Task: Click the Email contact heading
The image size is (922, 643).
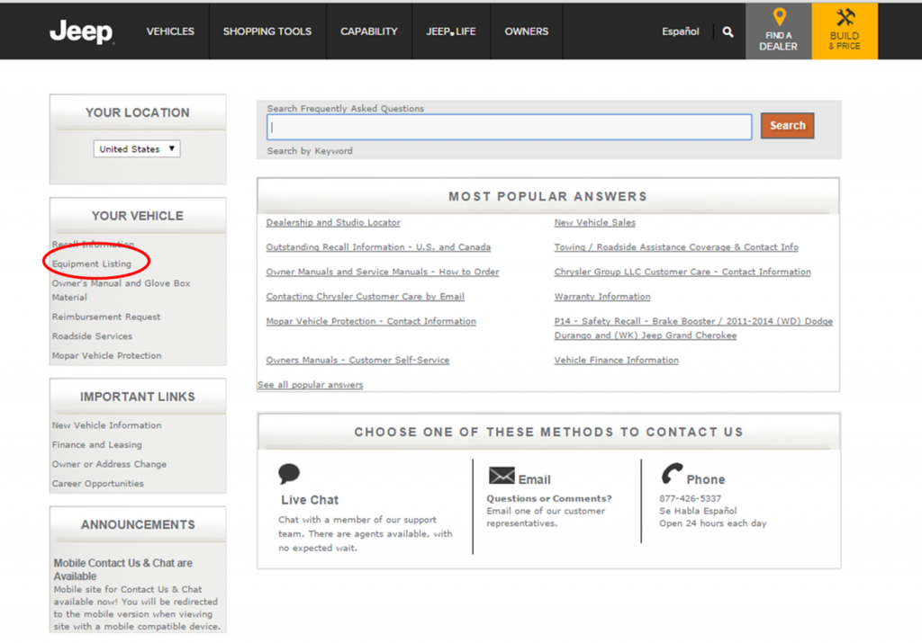Action: pyautogui.click(x=535, y=479)
